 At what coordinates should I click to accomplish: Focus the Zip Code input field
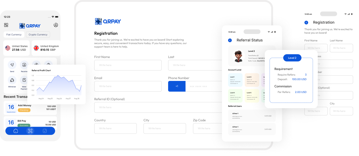[x=207, y=128]
